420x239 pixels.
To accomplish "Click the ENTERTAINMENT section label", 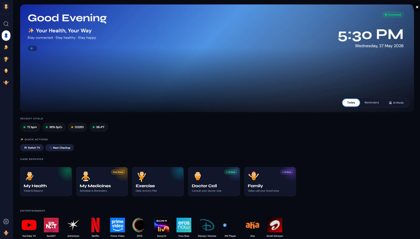I will (33, 211).
